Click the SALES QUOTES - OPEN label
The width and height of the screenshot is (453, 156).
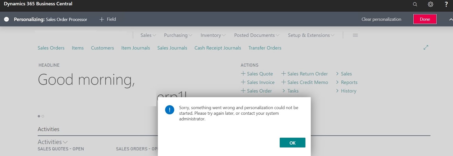[61, 149]
